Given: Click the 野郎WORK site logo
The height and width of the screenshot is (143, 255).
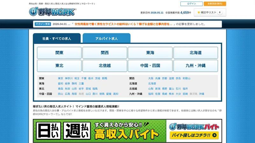Looking at the screenshot, I should 53,11.
